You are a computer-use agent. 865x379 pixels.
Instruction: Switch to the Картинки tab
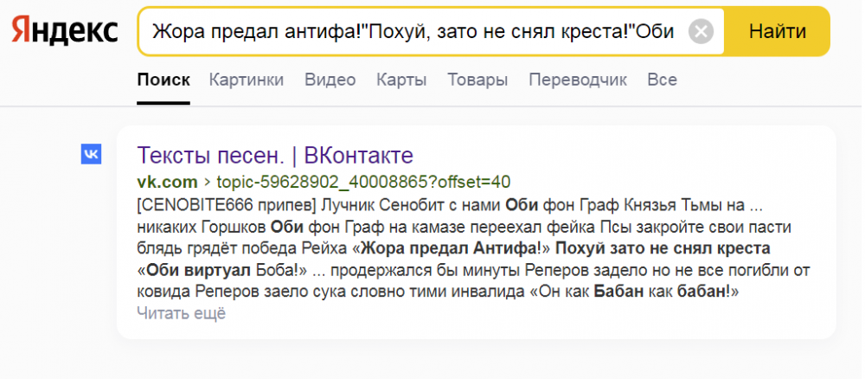coord(246,80)
